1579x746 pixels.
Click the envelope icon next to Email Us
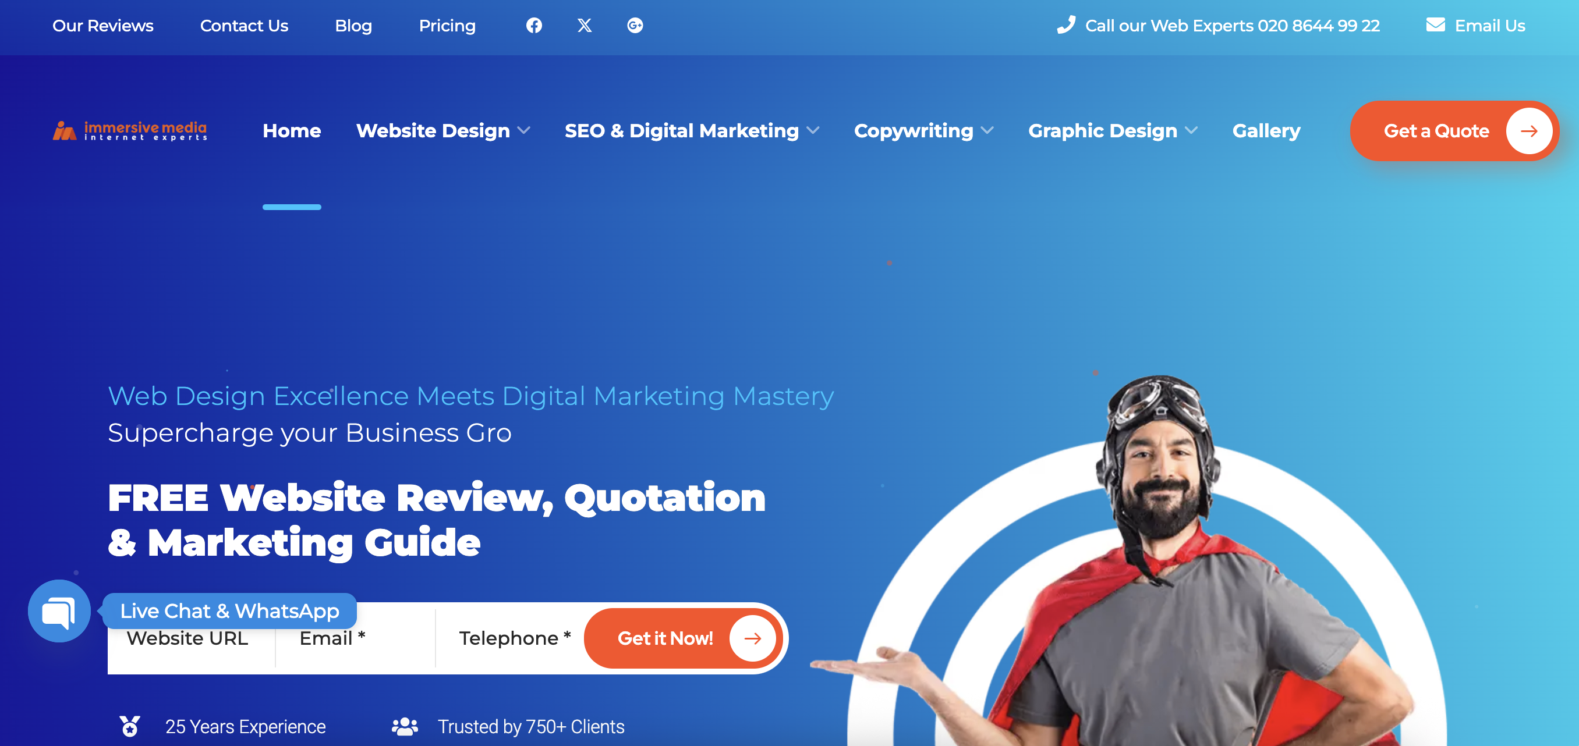click(x=1435, y=25)
